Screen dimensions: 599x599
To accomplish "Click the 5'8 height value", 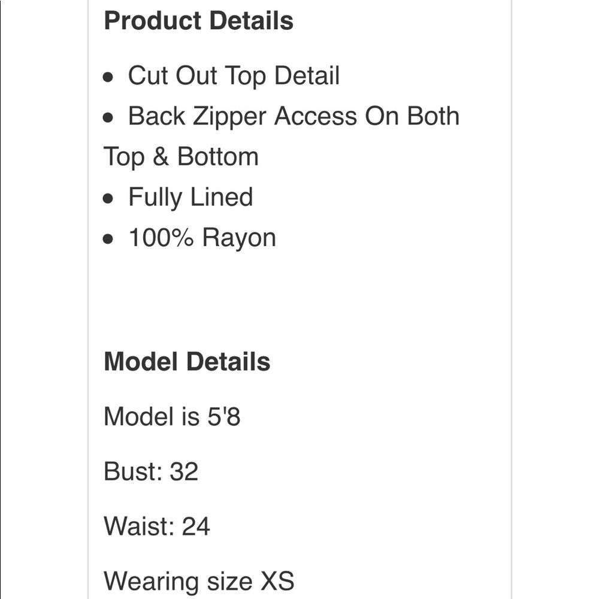I will tap(223, 416).
